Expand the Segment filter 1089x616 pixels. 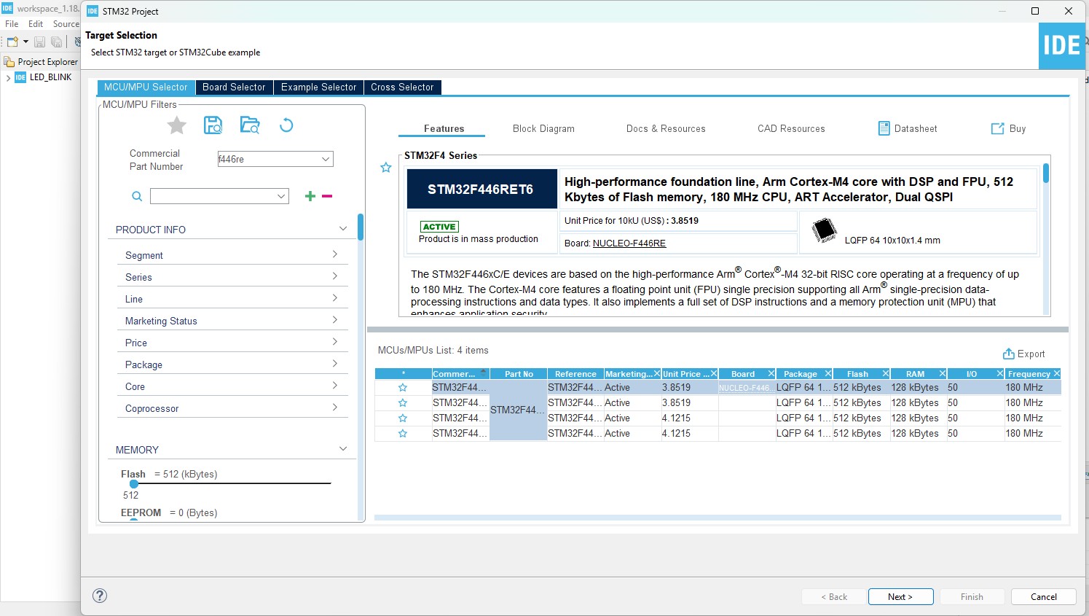[x=335, y=254]
